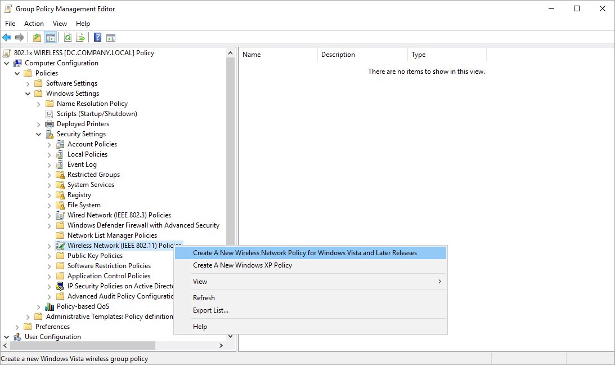Open the View submenu in context menu
This screenshot has height=365, width=615.
(200, 282)
